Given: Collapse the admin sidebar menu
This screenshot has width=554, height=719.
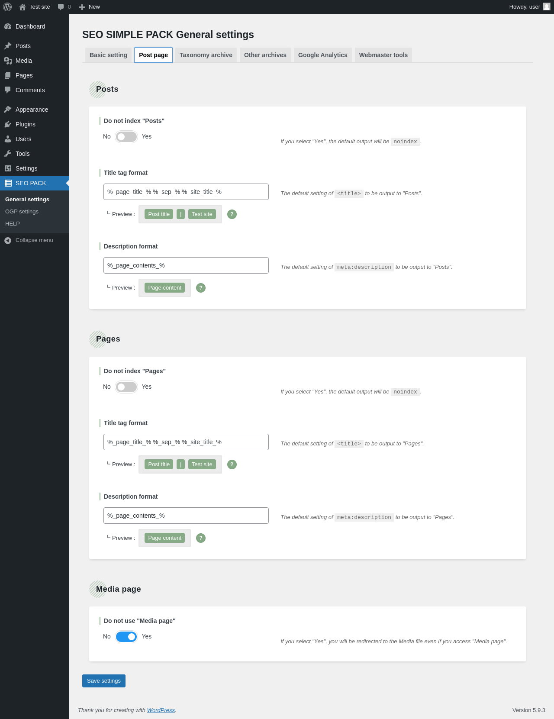Looking at the screenshot, I should (29, 240).
